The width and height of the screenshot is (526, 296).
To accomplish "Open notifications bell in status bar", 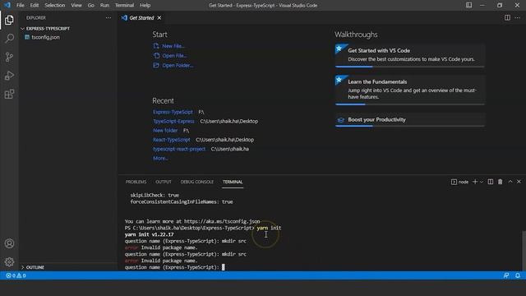I will click(518, 275).
